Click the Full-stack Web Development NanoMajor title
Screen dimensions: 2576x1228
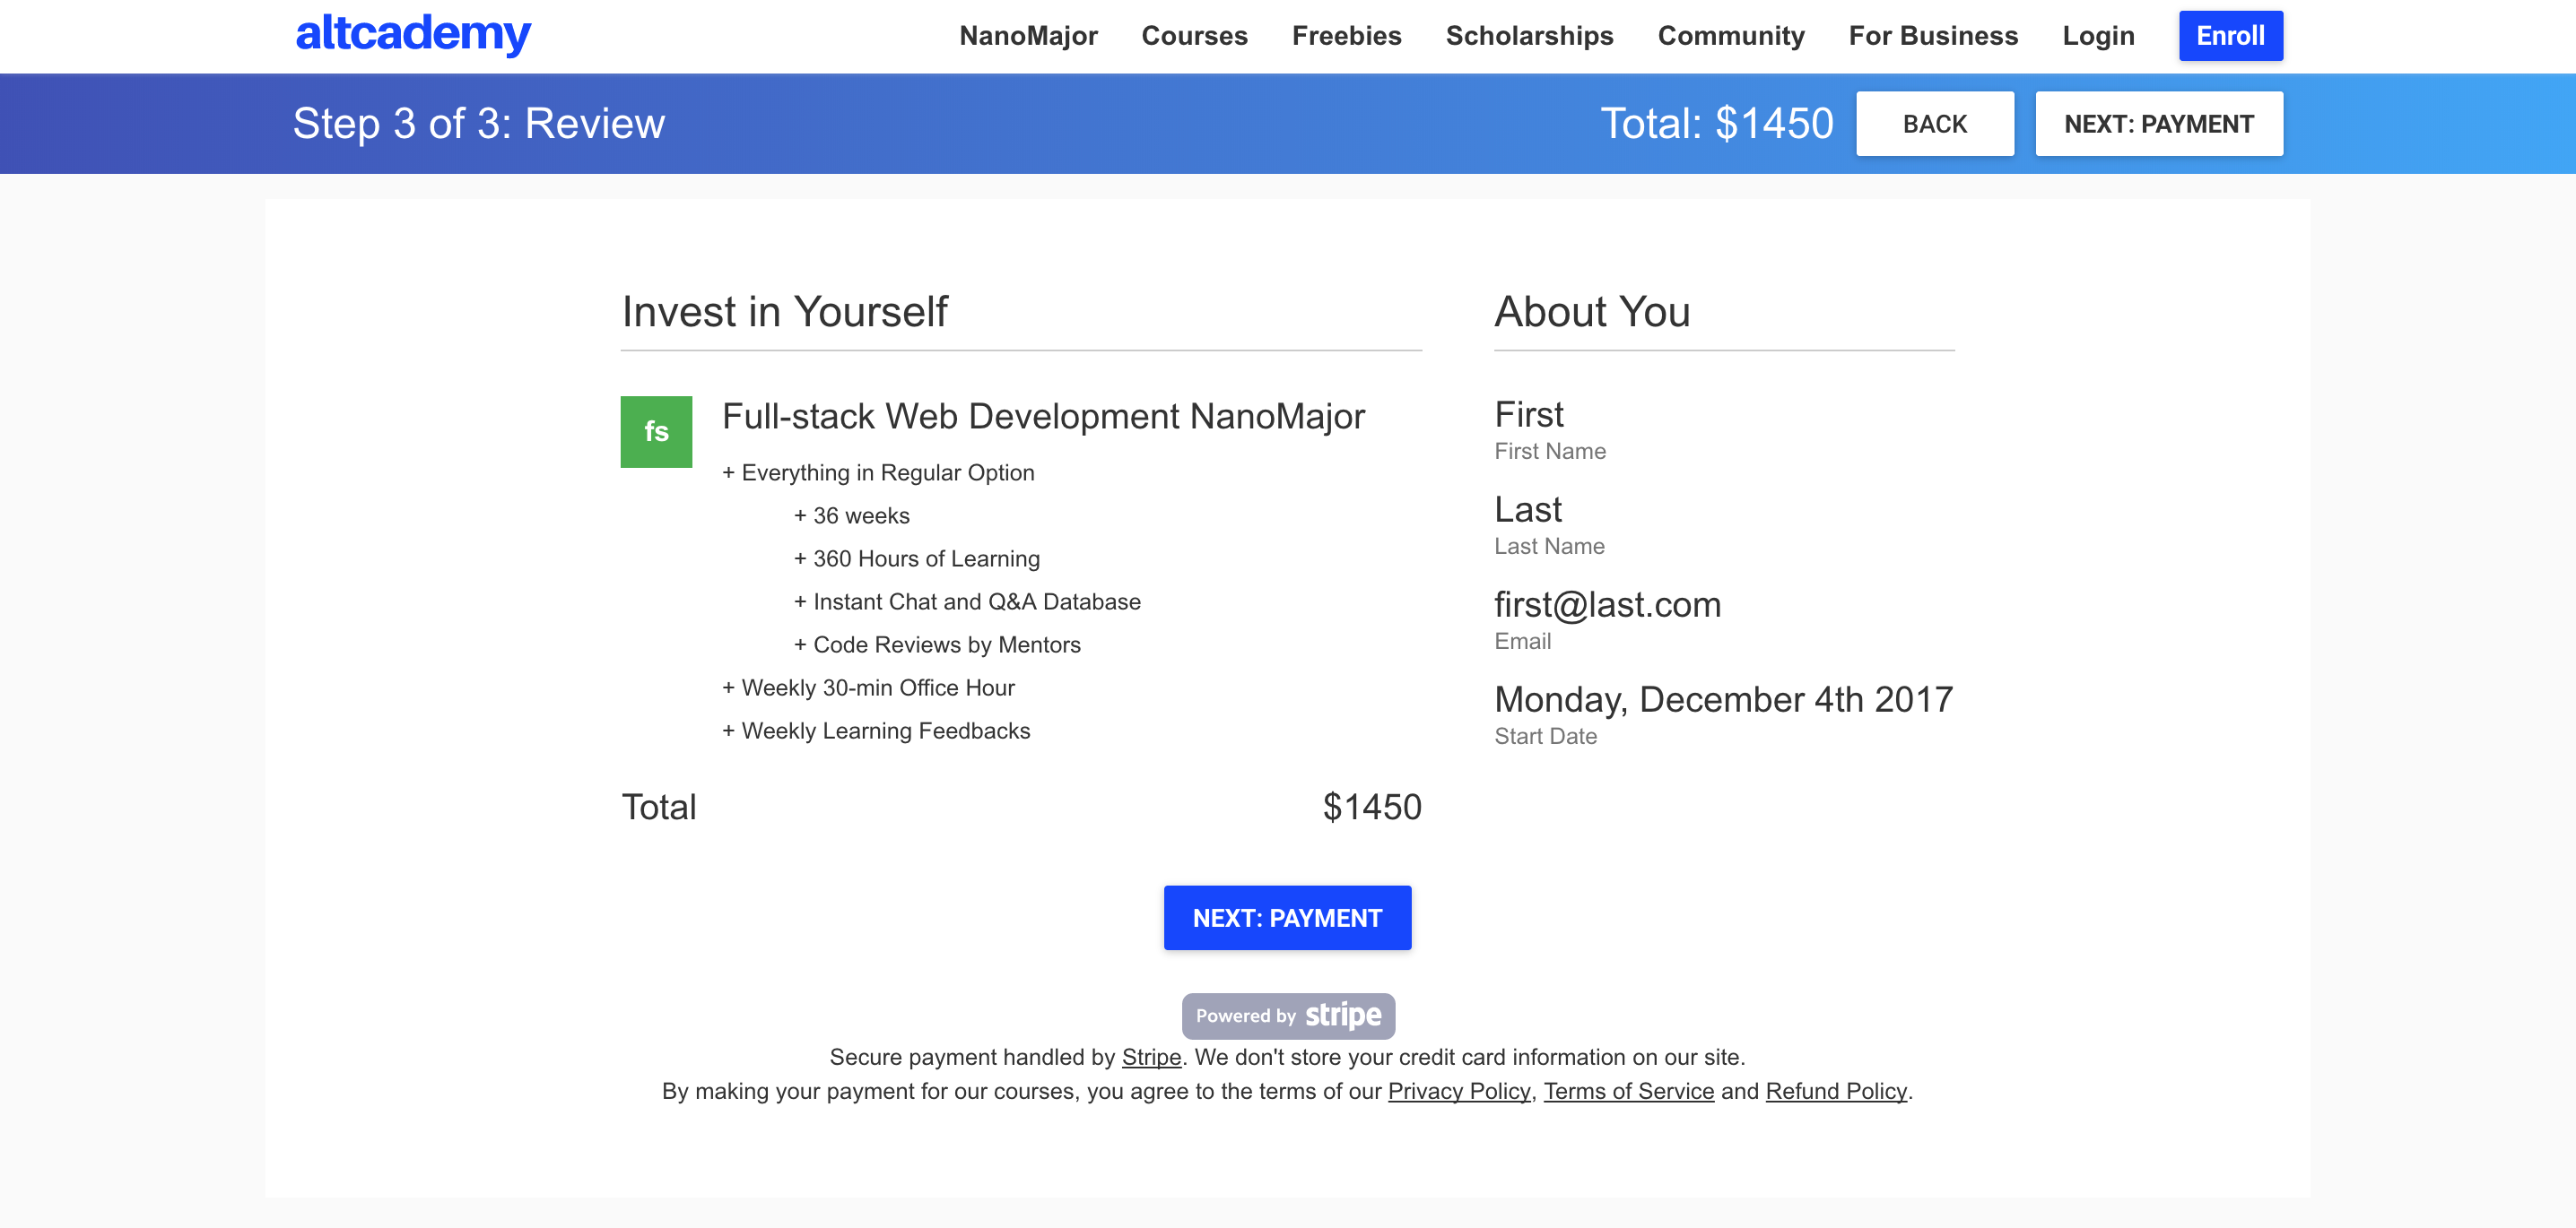1043,417
